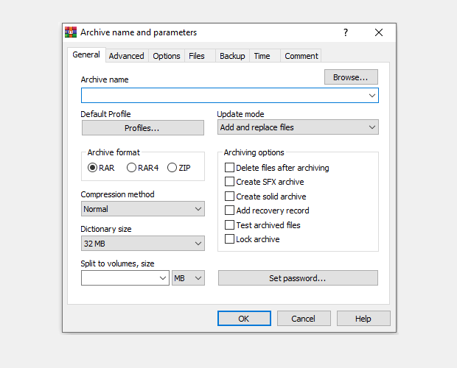457x368 pixels.
Task: Click the Set password... button
Action: click(x=298, y=278)
